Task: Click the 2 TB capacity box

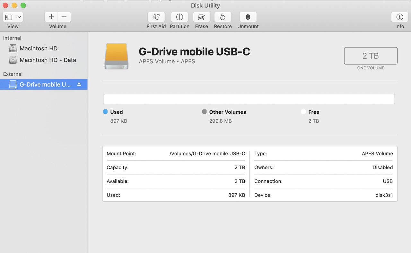Action: tap(371, 56)
